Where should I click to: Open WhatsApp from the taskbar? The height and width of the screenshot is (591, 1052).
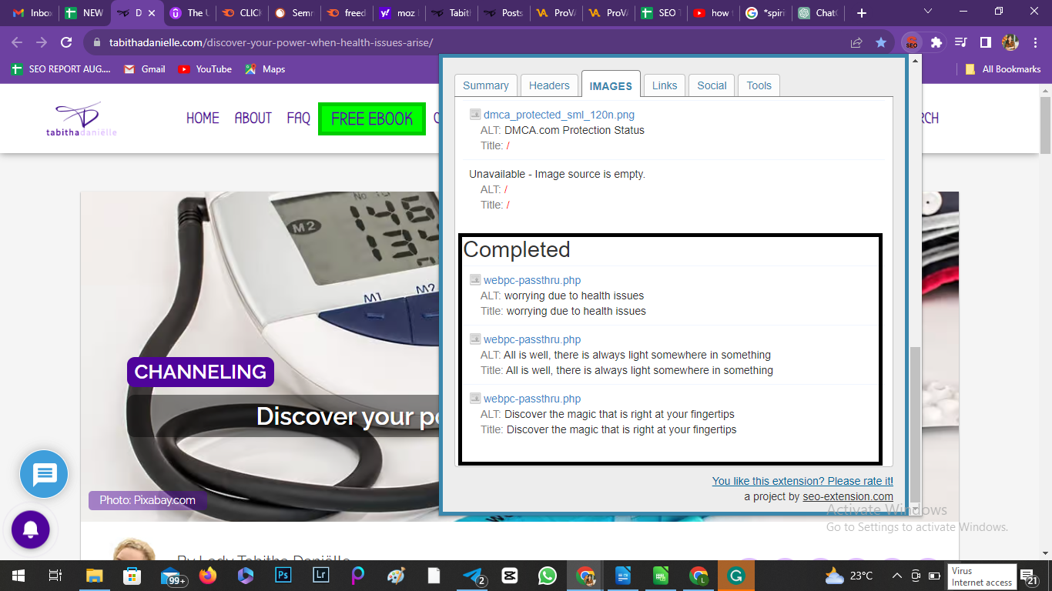(548, 576)
